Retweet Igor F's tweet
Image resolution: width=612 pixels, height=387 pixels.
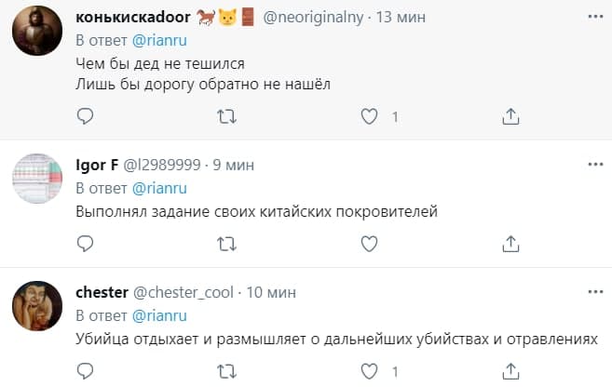[x=226, y=244]
